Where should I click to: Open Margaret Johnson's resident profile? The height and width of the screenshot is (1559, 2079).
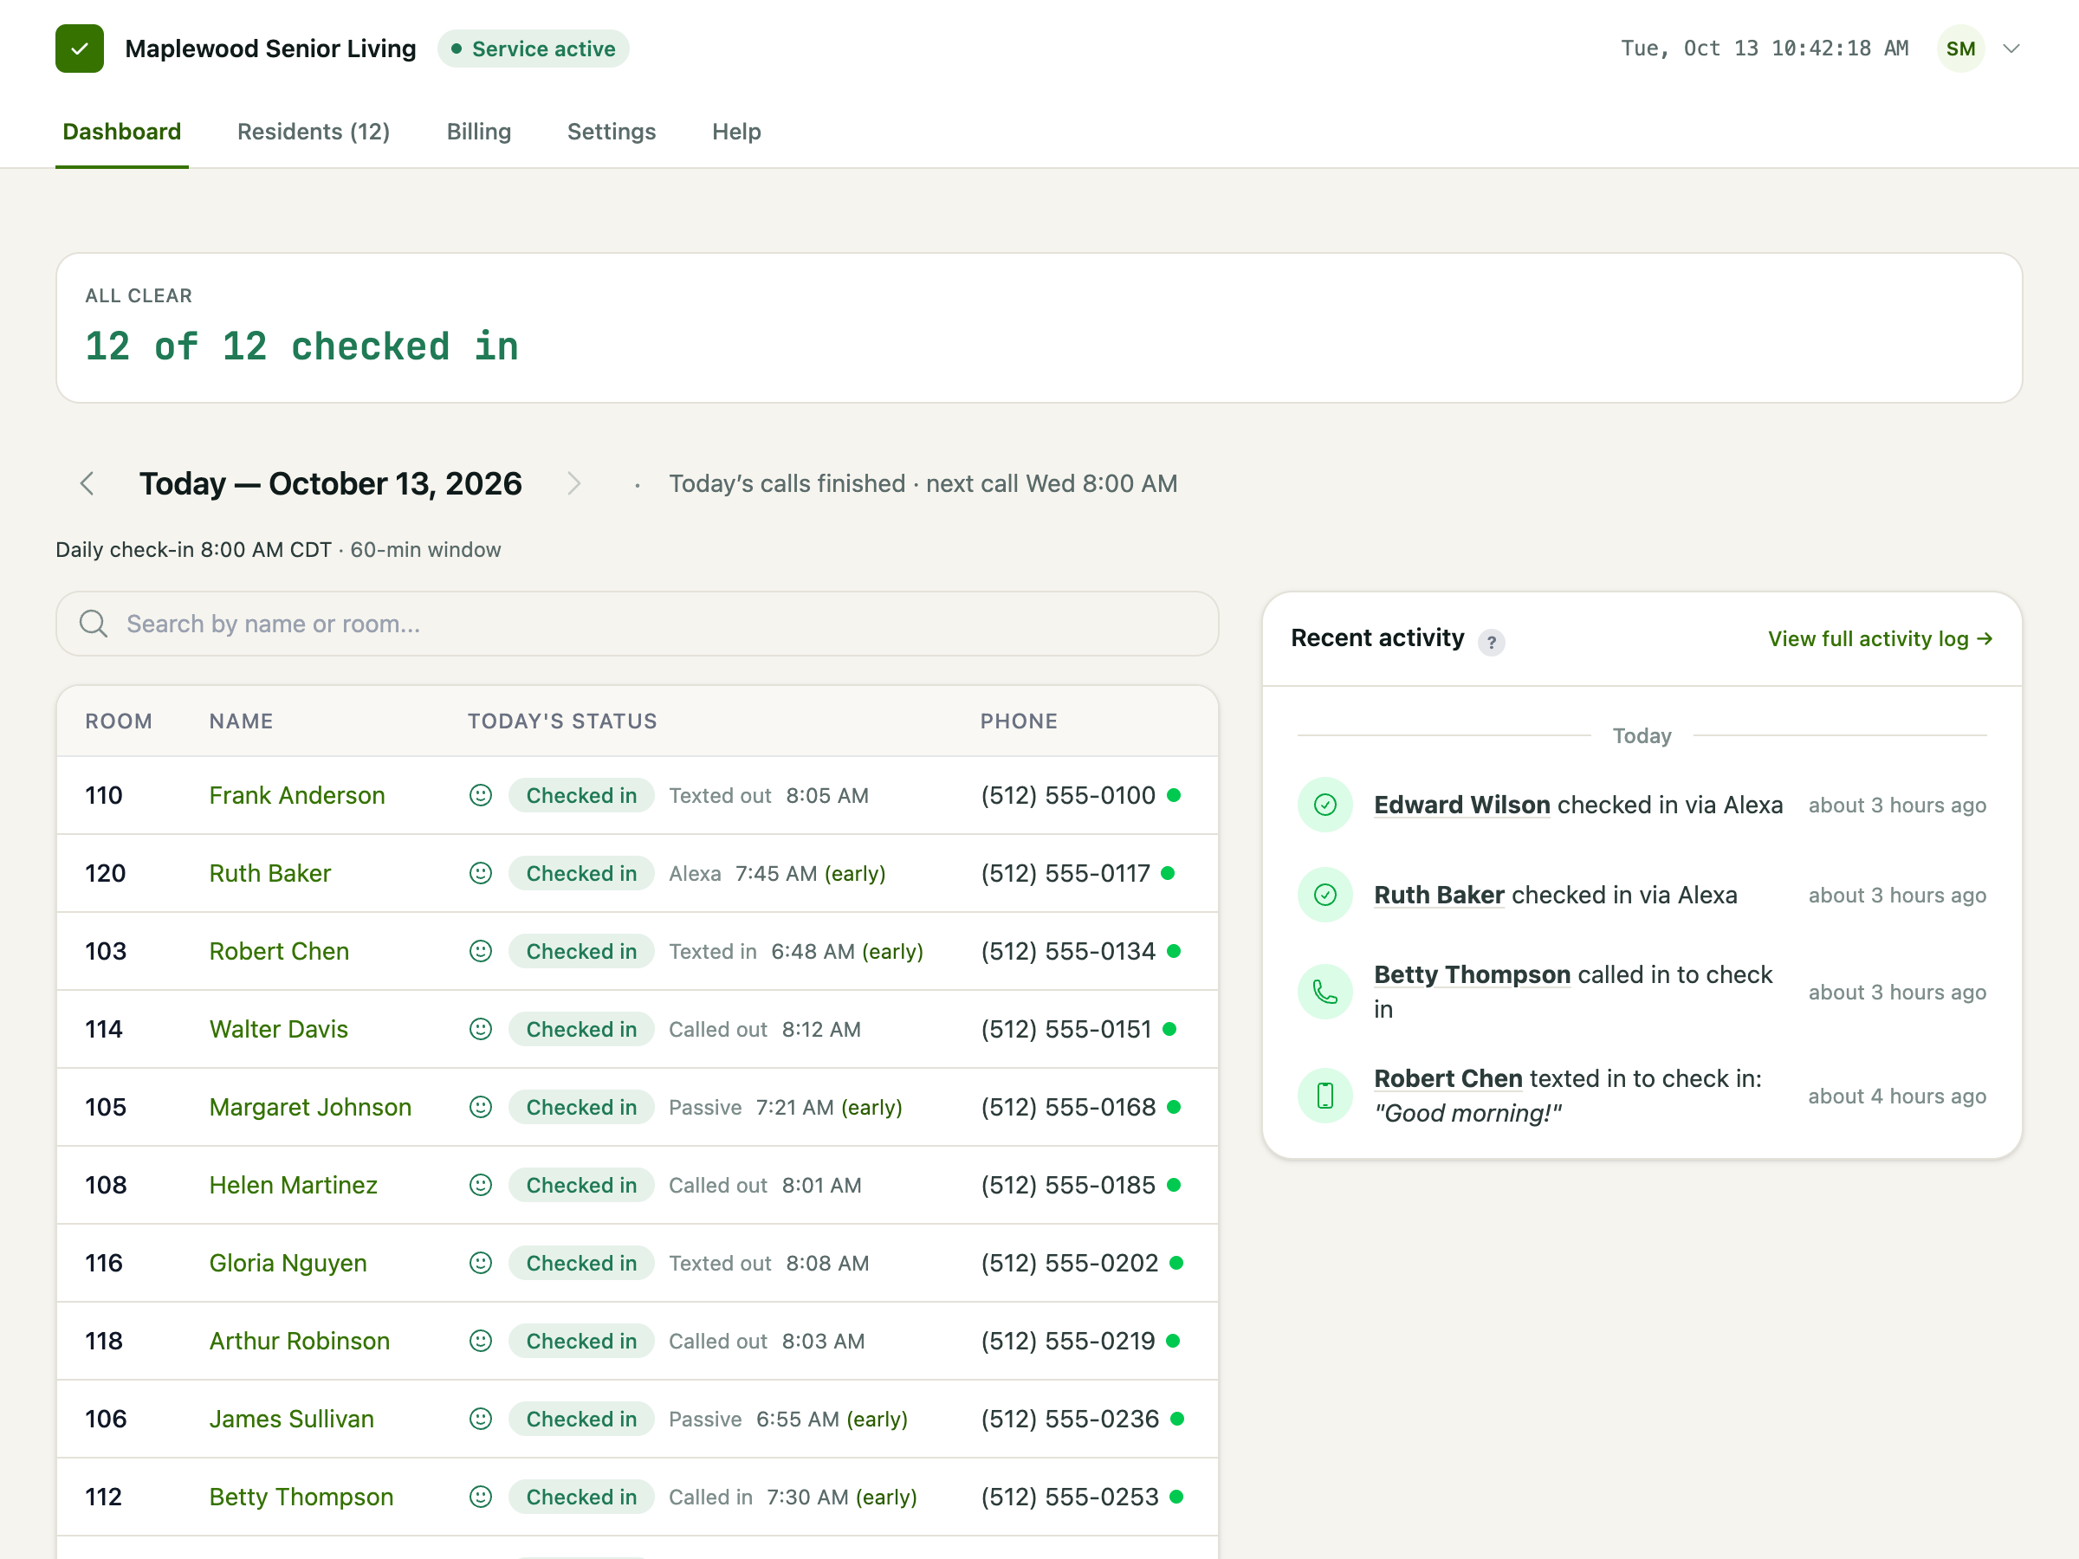pos(310,1108)
